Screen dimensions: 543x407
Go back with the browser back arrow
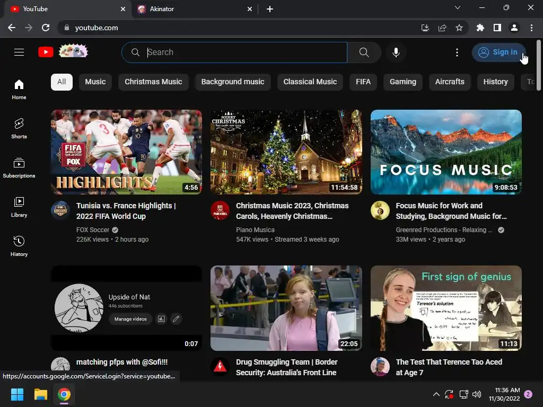pyautogui.click(x=12, y=28)
